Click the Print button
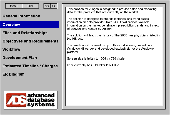Screen dimensions: 170x115 (x=31, y=6)
